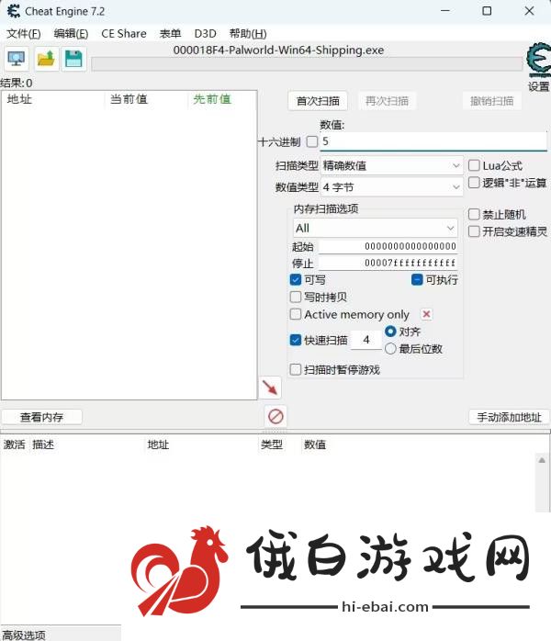Image resolution: width=551 pixels, height=641 pixels.
Task: Click the 数值 input field containing 5
Action: click(433, 141)
